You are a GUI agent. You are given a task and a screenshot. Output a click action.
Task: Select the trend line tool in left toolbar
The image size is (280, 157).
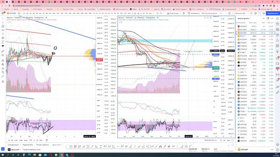coord(3,22)
